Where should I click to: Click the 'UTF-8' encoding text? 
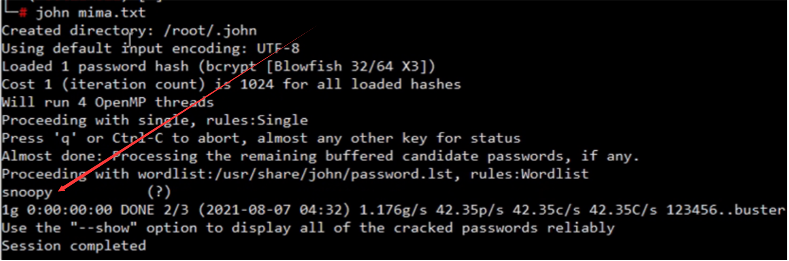click(278, 48)
